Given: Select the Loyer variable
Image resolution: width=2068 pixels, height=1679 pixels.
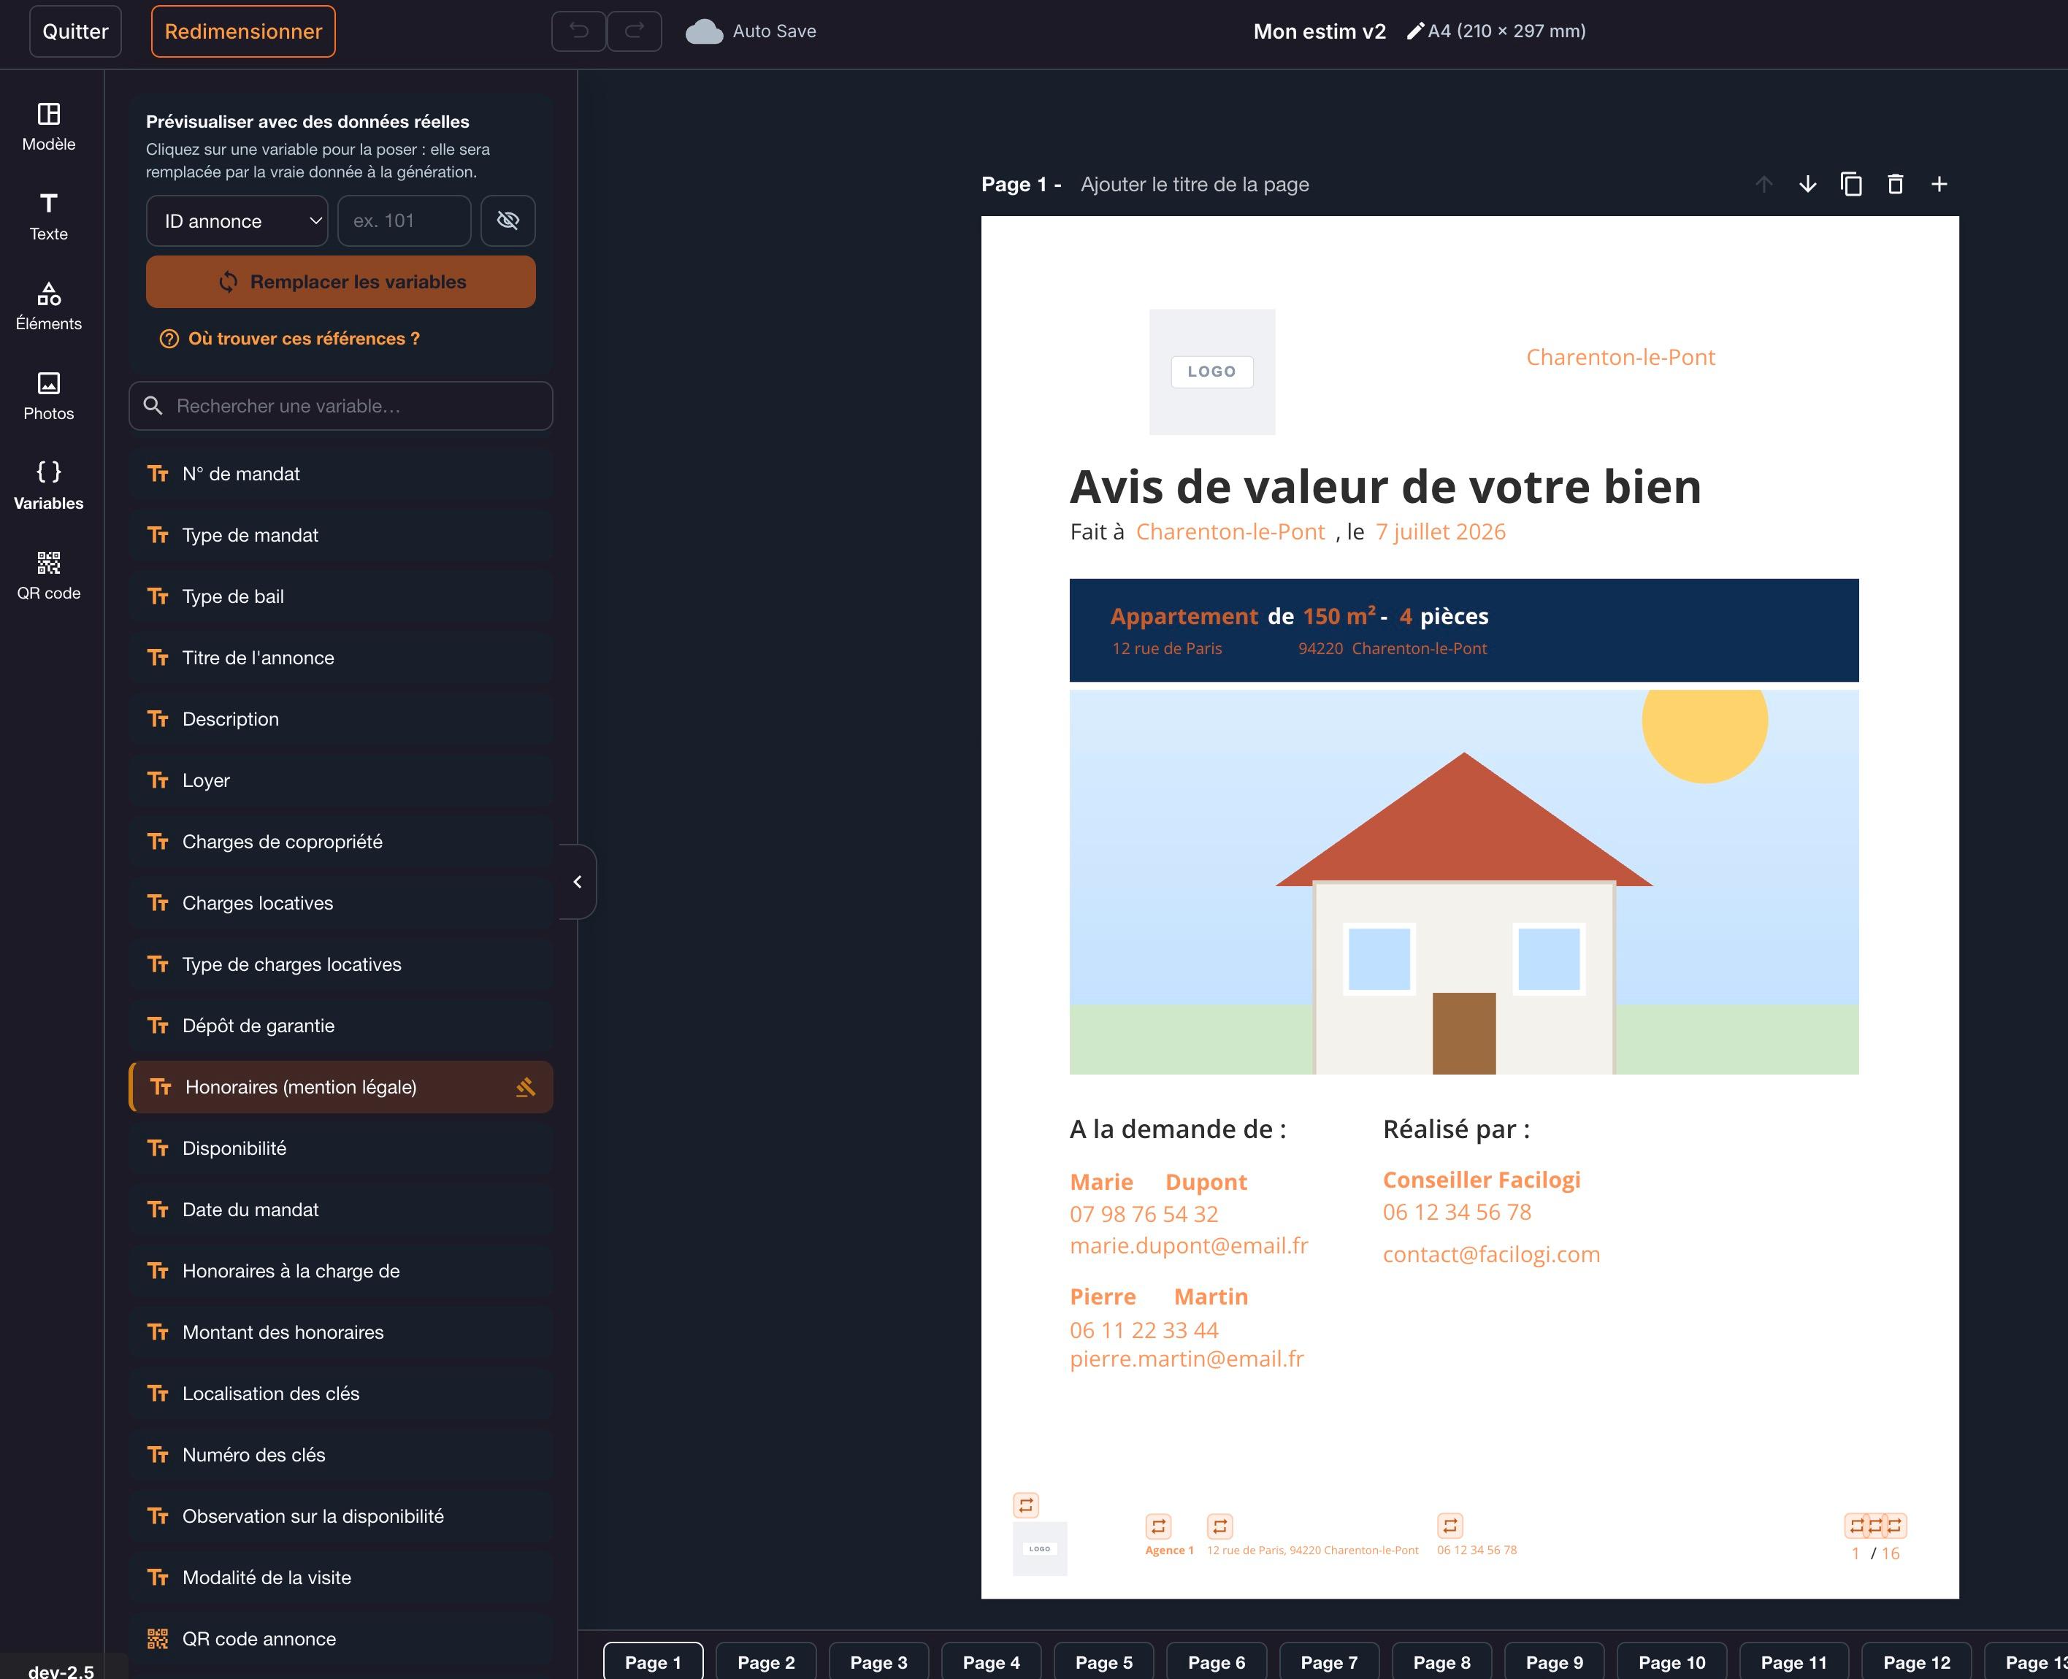Looking at the screenshot, I should (x=340, y=780).
